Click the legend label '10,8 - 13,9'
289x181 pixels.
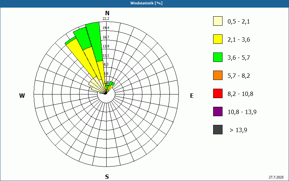pyautogui.click(x=242, y=112)
